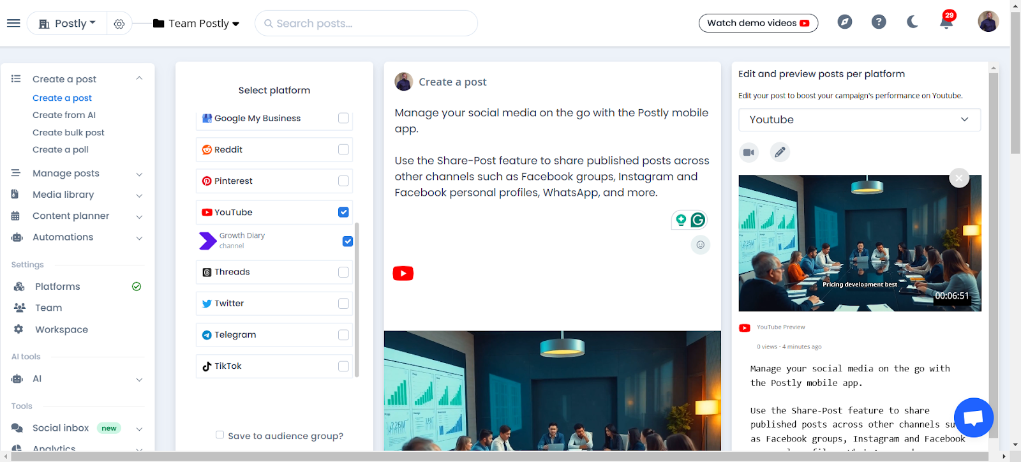
Task: Toggle dark mode moon icon
Action: tap(913, 22)
